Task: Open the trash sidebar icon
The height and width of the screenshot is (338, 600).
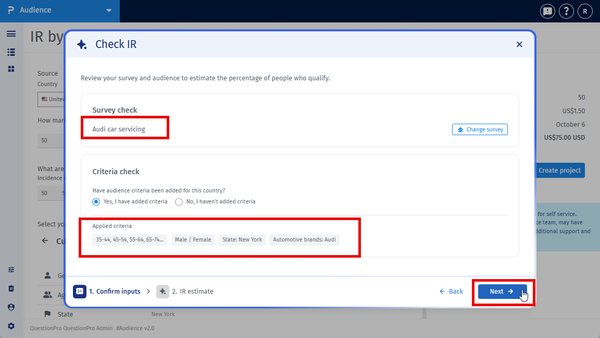Action: [x=11, y=288]
